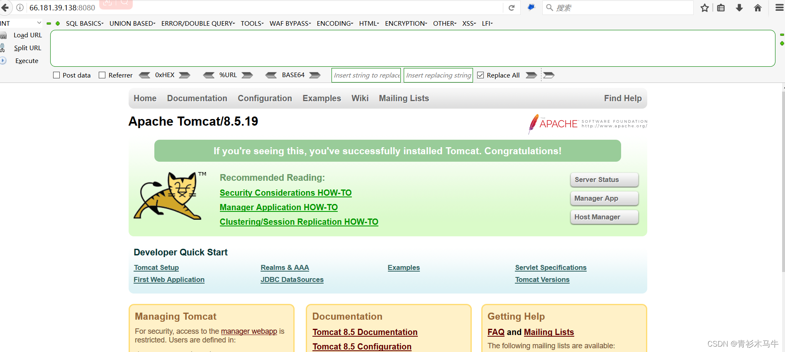Open the JDBC DataSources link
The height and width of the screenshot is (352, 785).
click(292, 280)
